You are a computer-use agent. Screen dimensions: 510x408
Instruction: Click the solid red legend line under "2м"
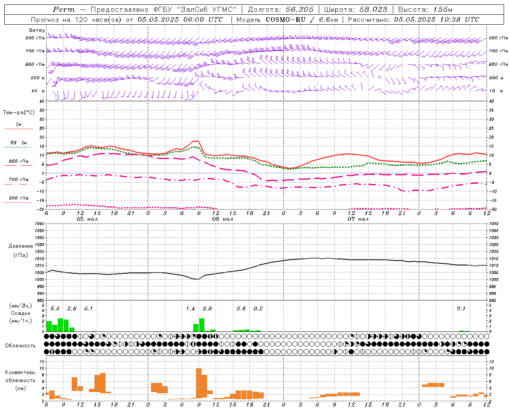(18, 129)
